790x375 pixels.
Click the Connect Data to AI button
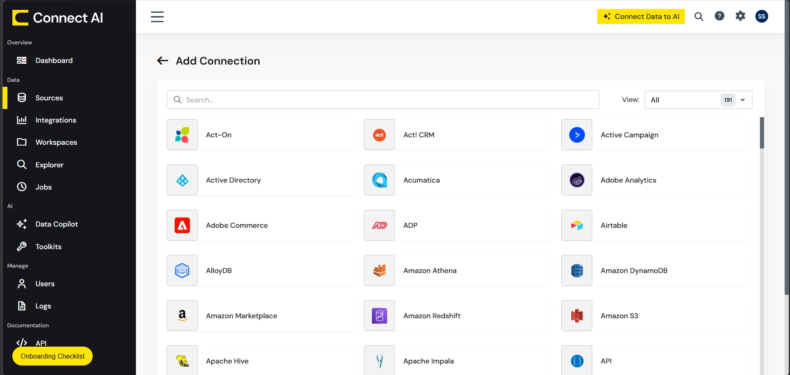coord(641,16)
